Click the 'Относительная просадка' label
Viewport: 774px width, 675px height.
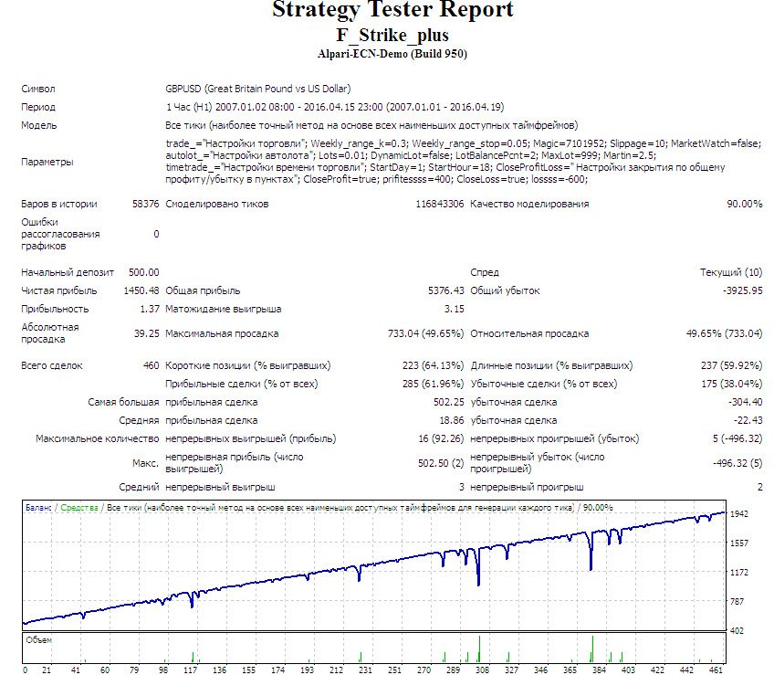pyautogui.click(x=529, y=334)
